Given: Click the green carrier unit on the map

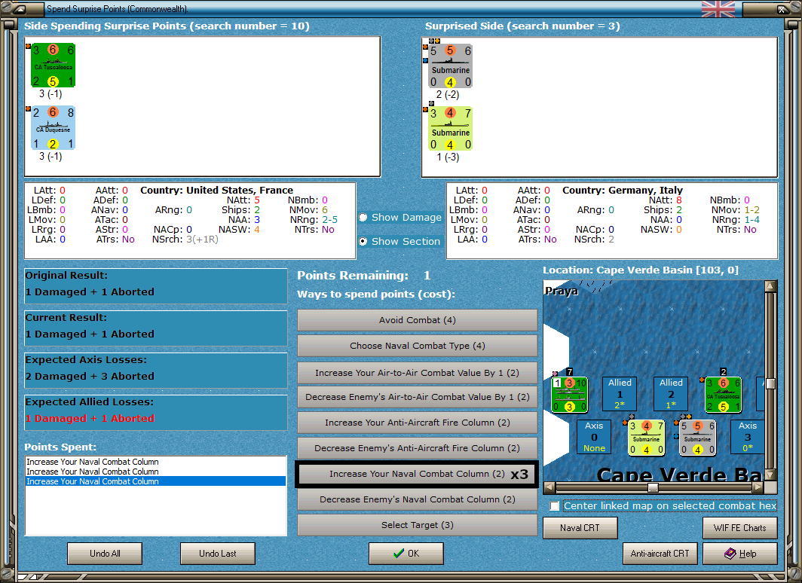Looking at the screenshot, I should [x=569, y=395].
